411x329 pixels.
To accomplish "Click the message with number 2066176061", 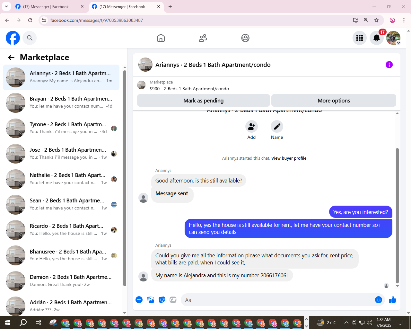I will pos(222,275).
